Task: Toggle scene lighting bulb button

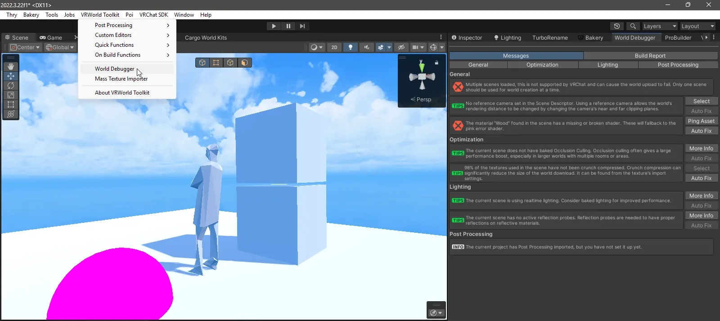Action: coord(351,47)
